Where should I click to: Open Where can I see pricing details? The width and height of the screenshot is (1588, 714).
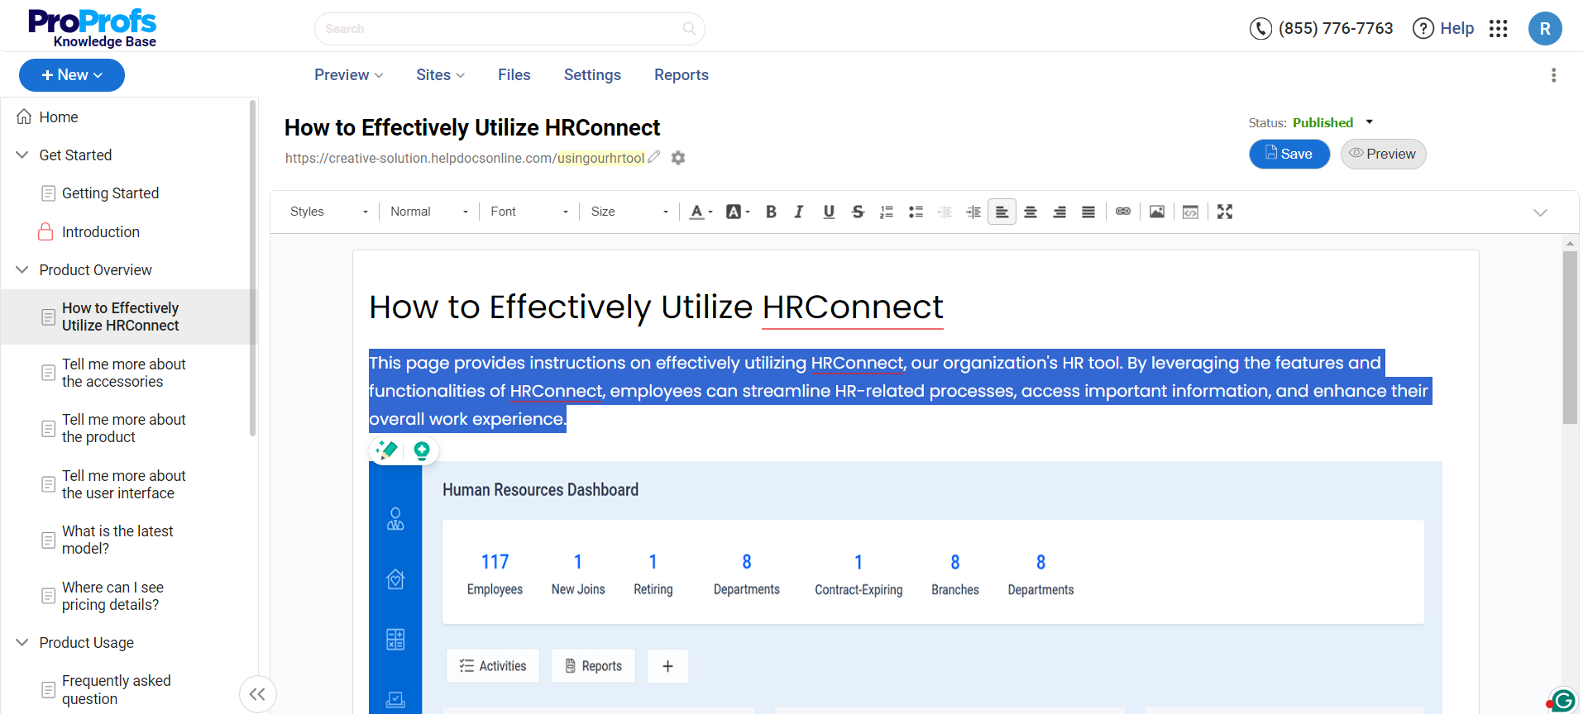point(112,596)
